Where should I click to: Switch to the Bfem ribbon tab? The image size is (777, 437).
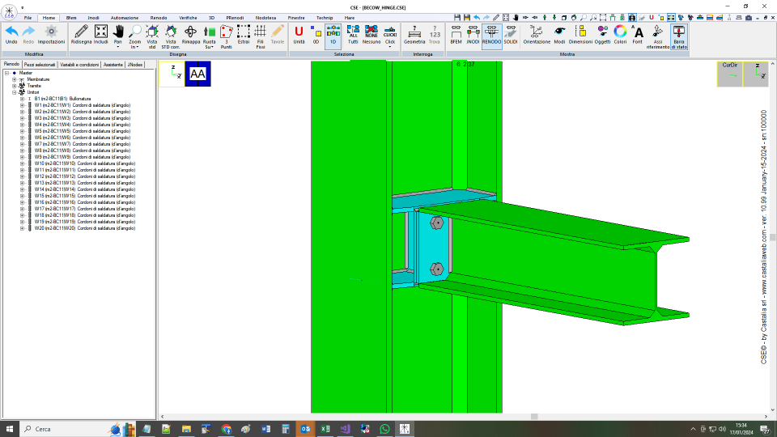pos(71,18)
